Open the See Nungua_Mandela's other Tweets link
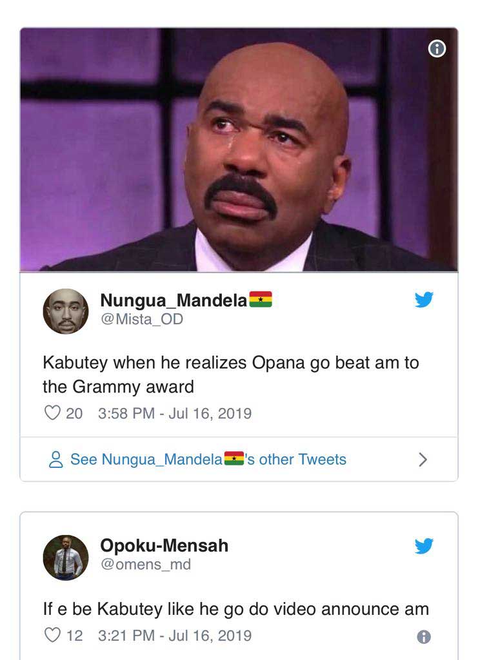Image resolution: width=478 pixels, height=660 pixels. 208,459
